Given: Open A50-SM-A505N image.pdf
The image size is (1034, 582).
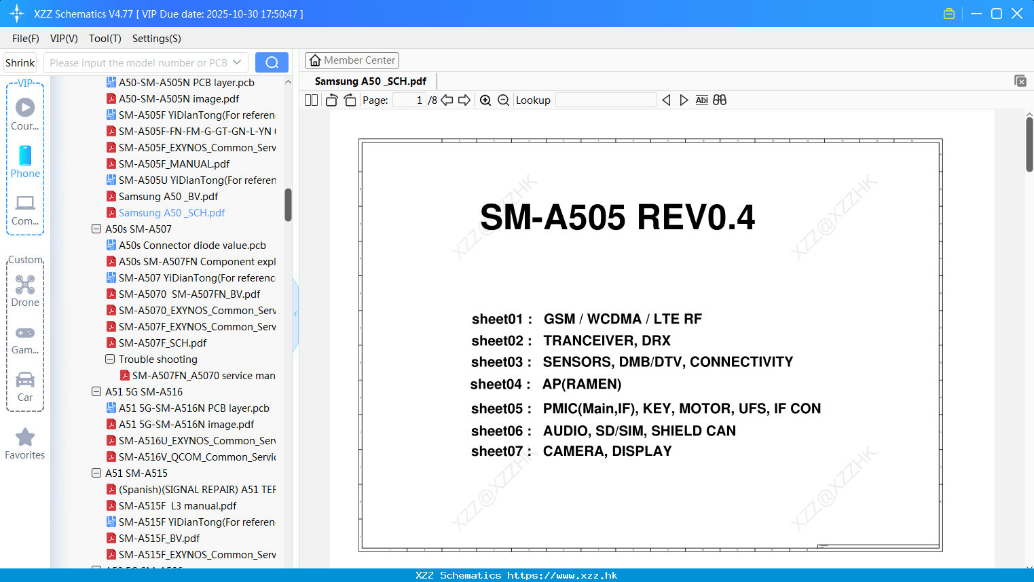Looking at the screenshot, I should 172,99.
